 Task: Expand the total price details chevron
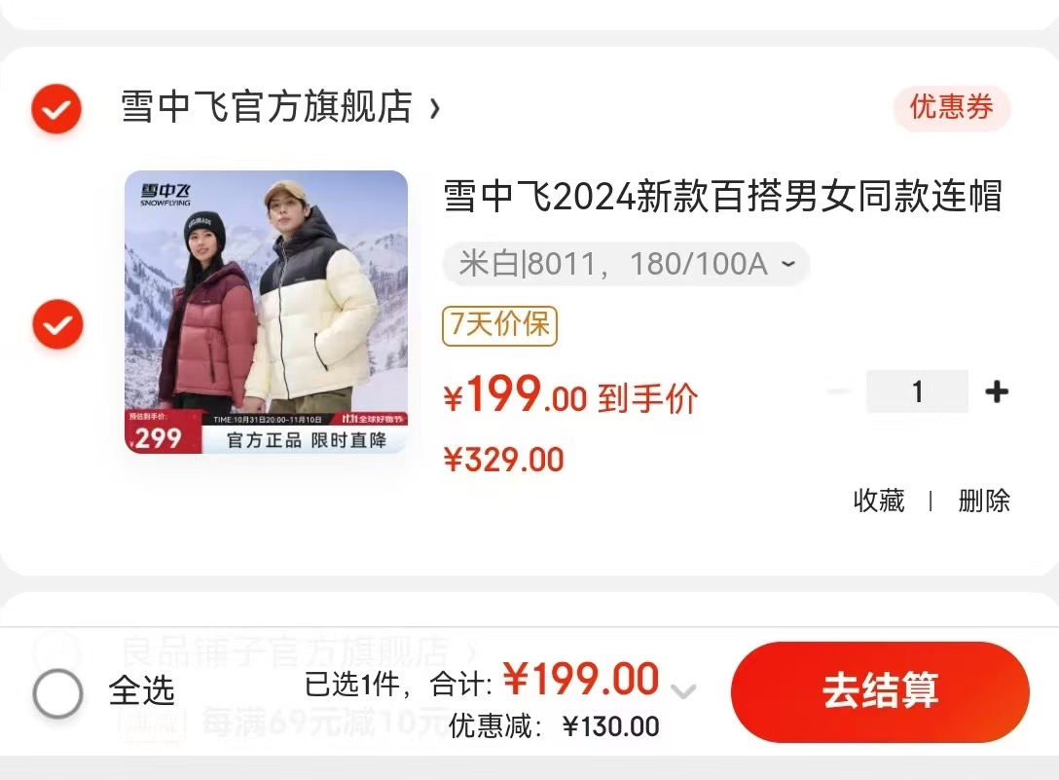click(683, 690)
